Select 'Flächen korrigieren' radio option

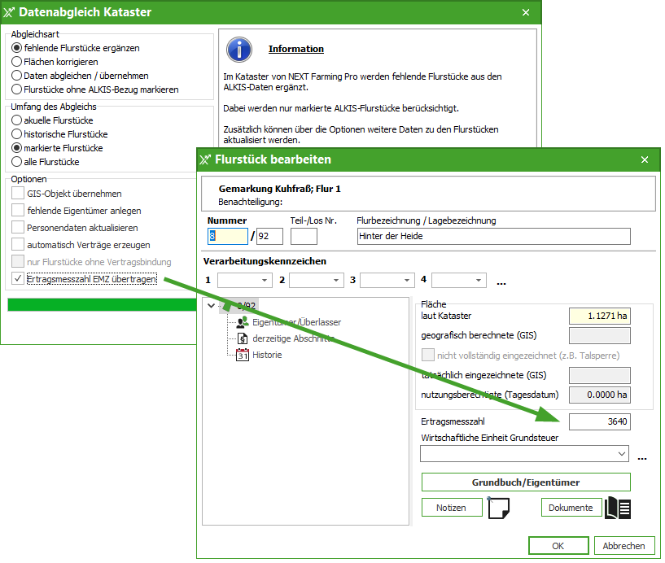pyautogui.click(x=16, y=62)
